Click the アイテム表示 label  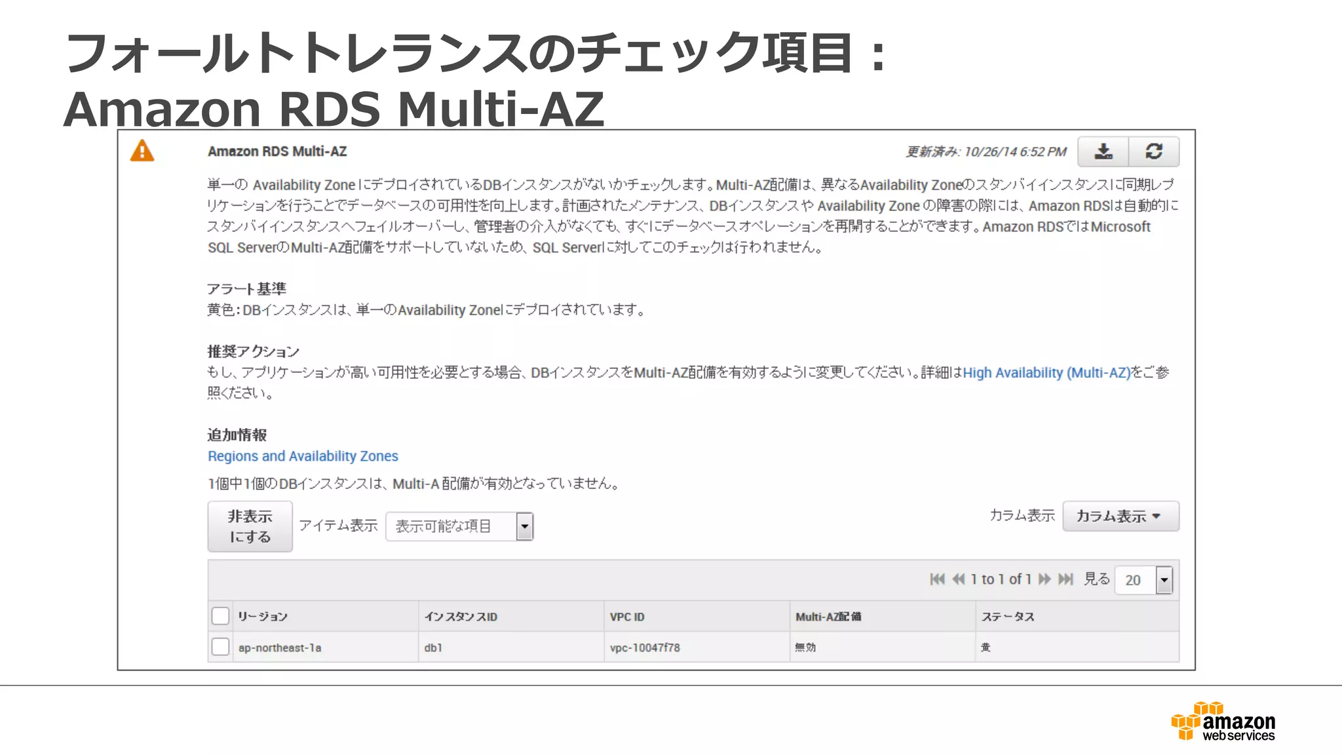[338, 526]
